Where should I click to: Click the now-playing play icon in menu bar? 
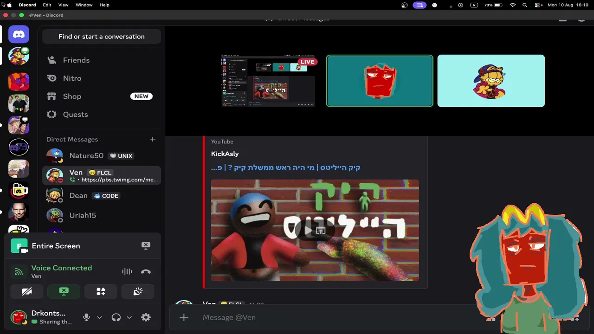pos(460,5)
